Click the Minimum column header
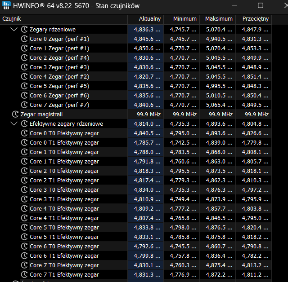Screen dimensions: 288x282 click(181, 19)
